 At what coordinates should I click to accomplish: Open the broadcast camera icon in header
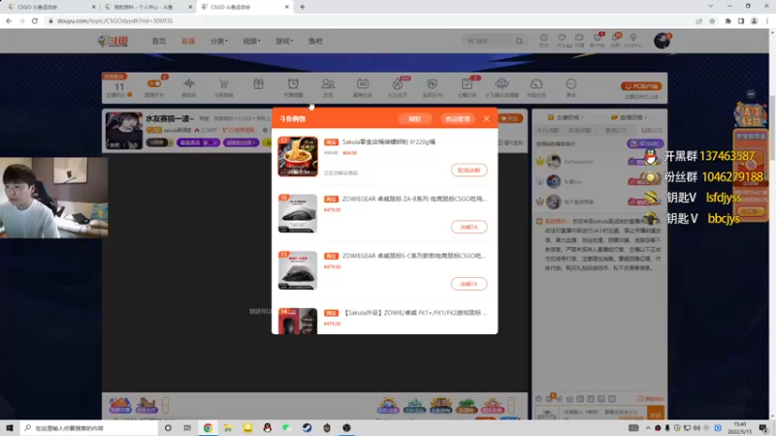pyautogui.click(x=579, y=40)
